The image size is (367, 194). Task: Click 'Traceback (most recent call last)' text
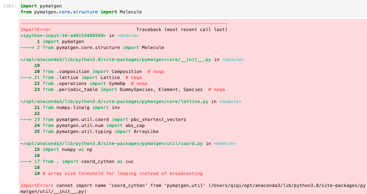pos(182,30)
